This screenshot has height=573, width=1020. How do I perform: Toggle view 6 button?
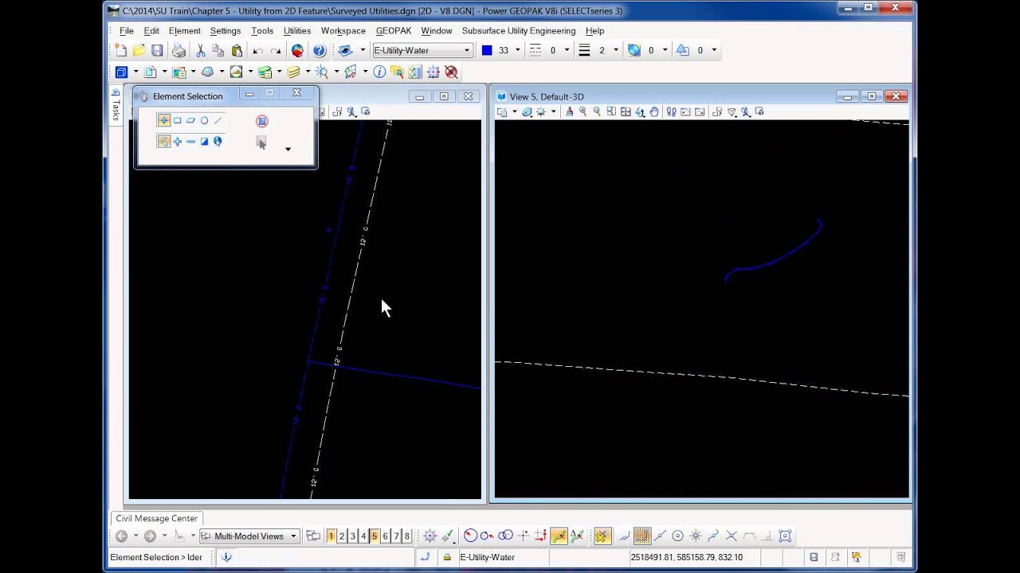385,536
